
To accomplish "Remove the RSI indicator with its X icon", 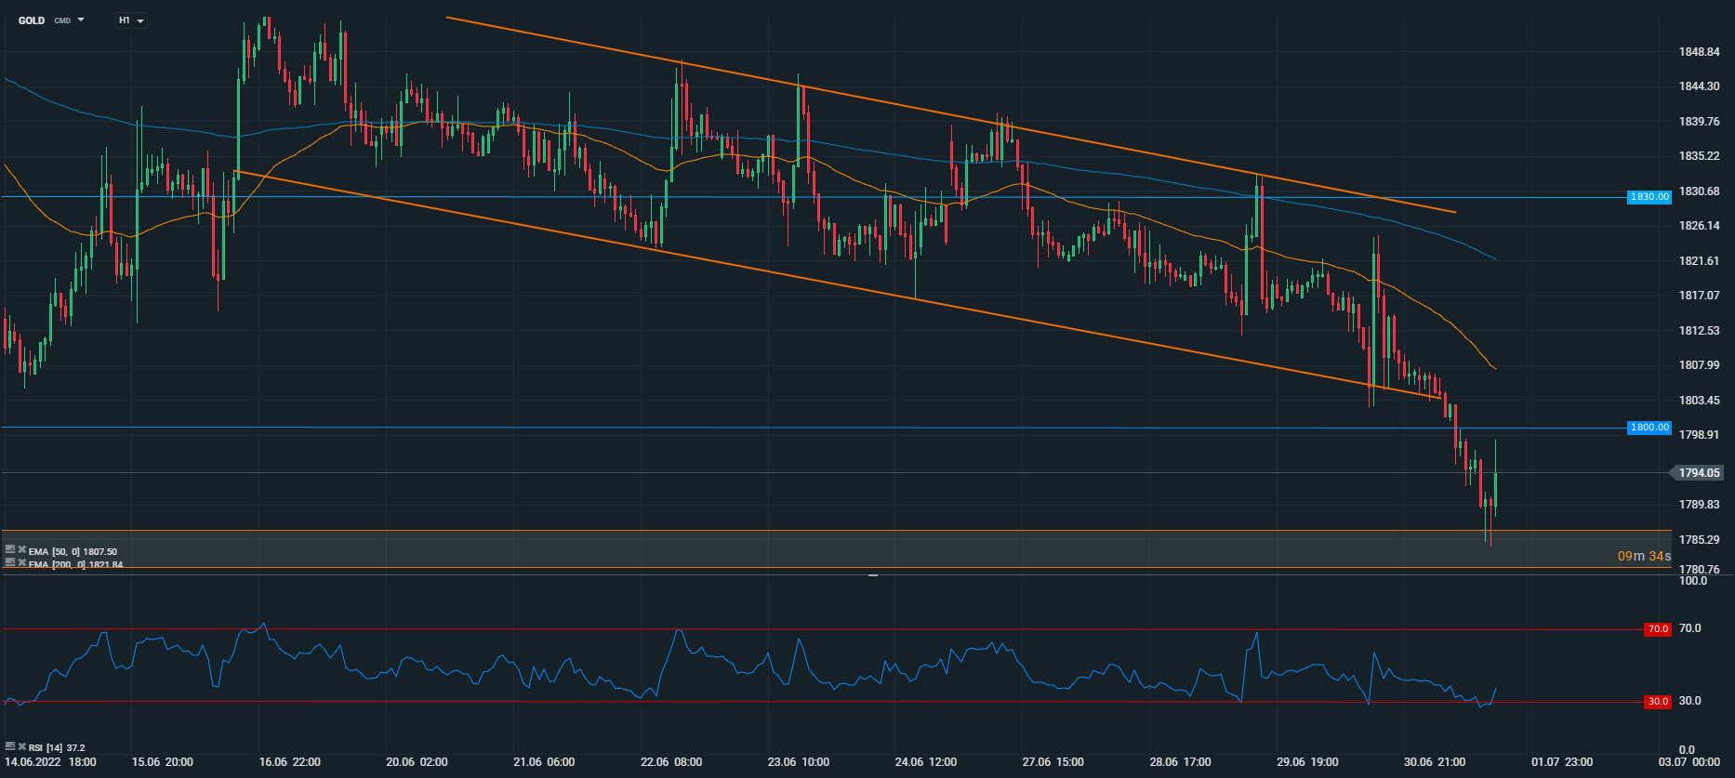I will 21,746.
